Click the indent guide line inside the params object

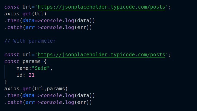pos(5,72)
